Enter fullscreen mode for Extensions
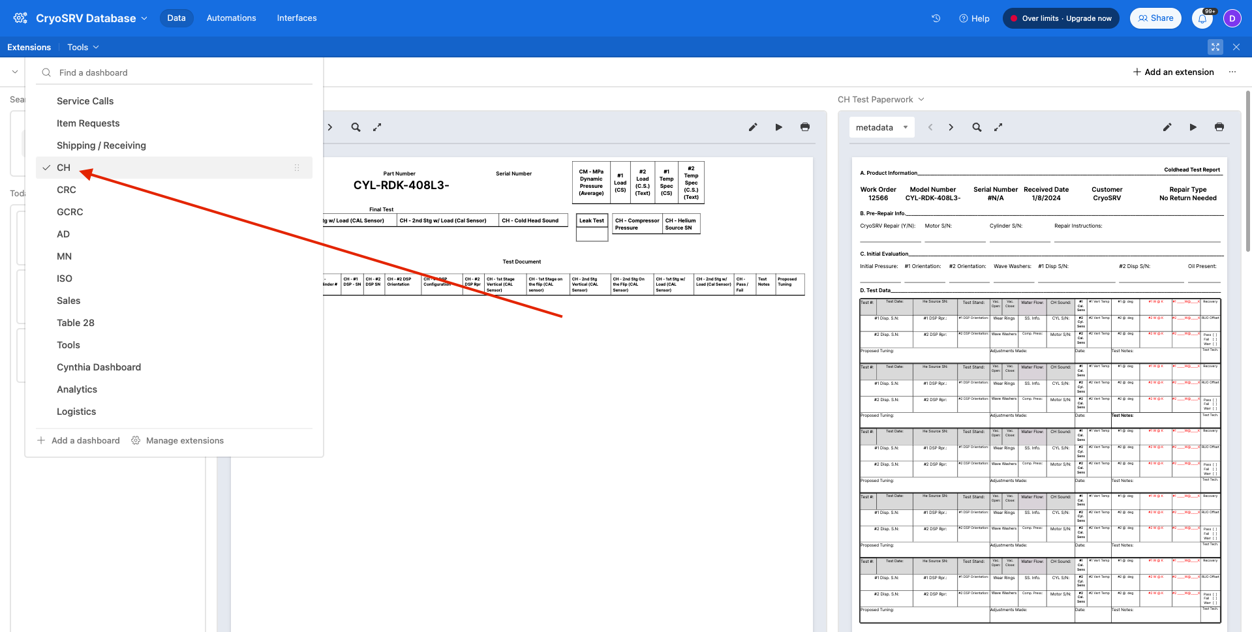The height and width of the screenshot is (632, 1252). click(1215, 47)
